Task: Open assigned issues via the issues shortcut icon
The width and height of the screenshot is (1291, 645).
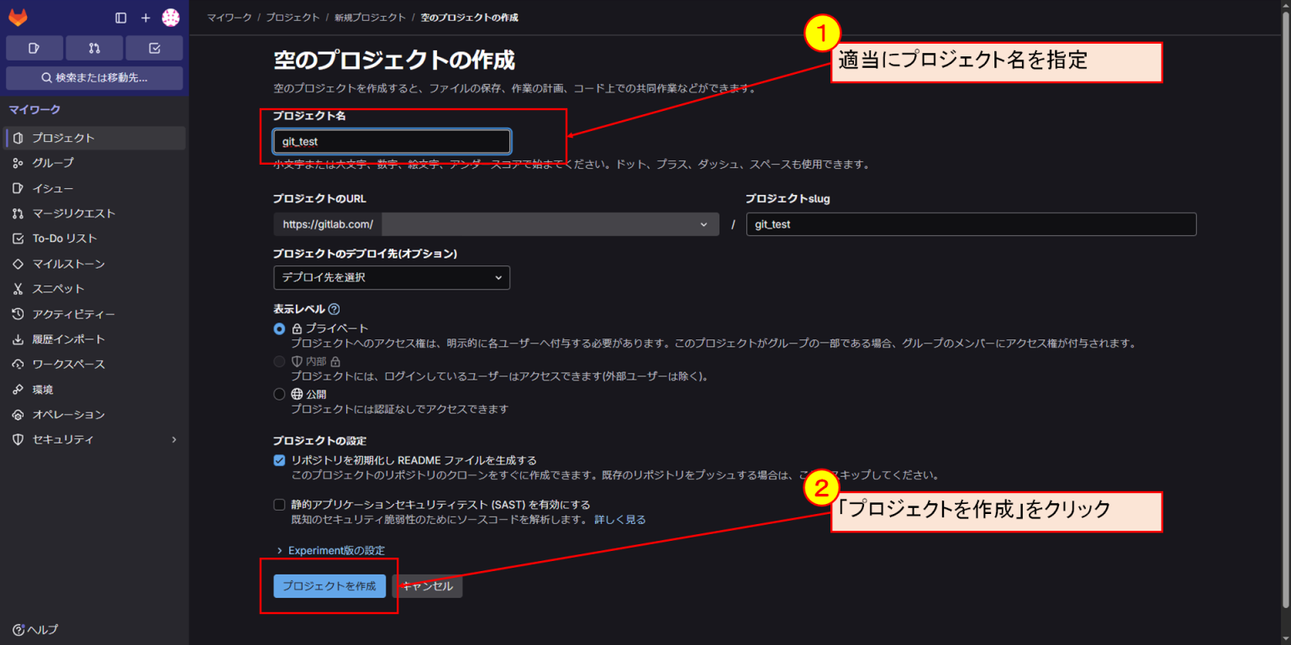Action: [34, 48]
